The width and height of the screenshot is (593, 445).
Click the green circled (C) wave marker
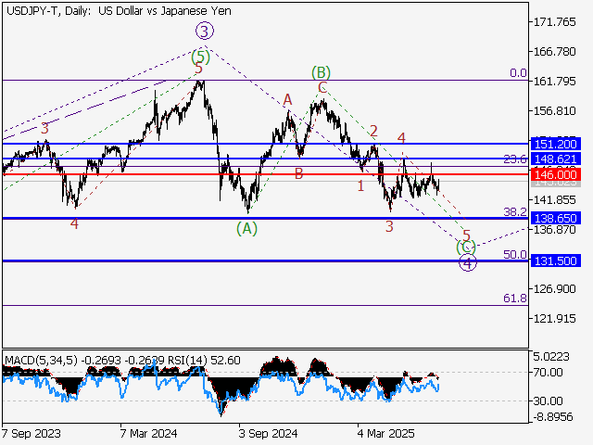click(x=466, y=247)
